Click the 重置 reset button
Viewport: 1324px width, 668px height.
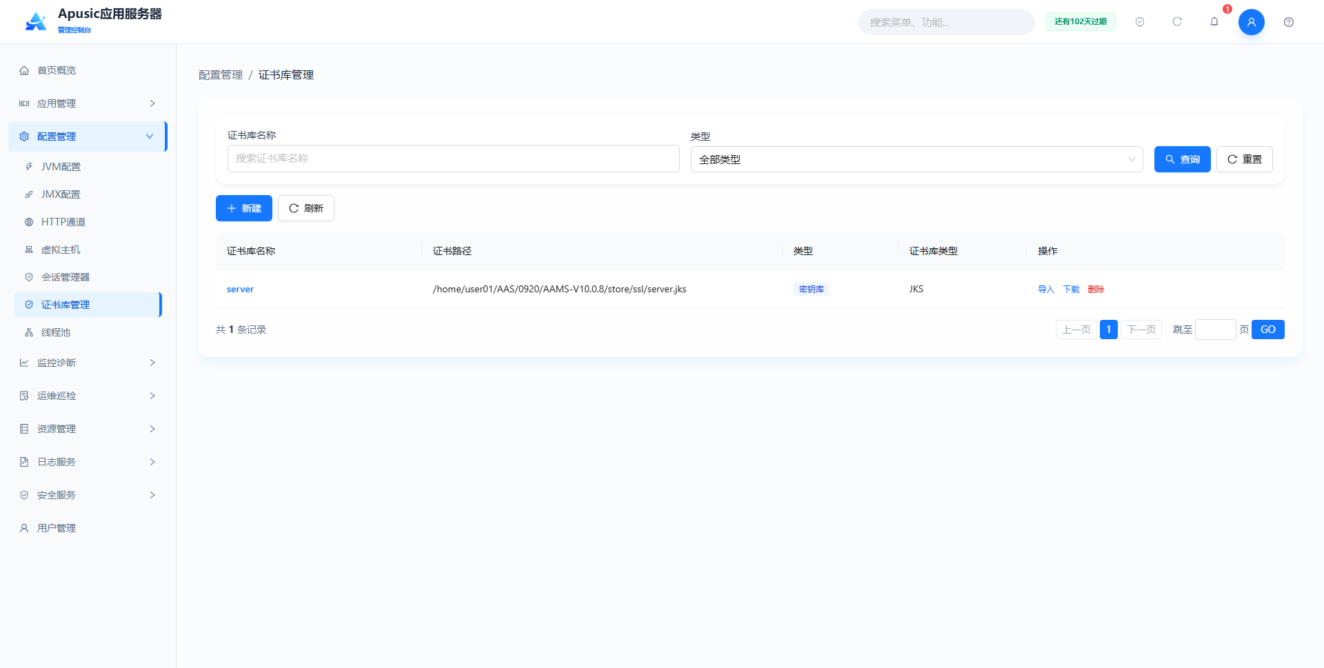(x=1244, y=159)
